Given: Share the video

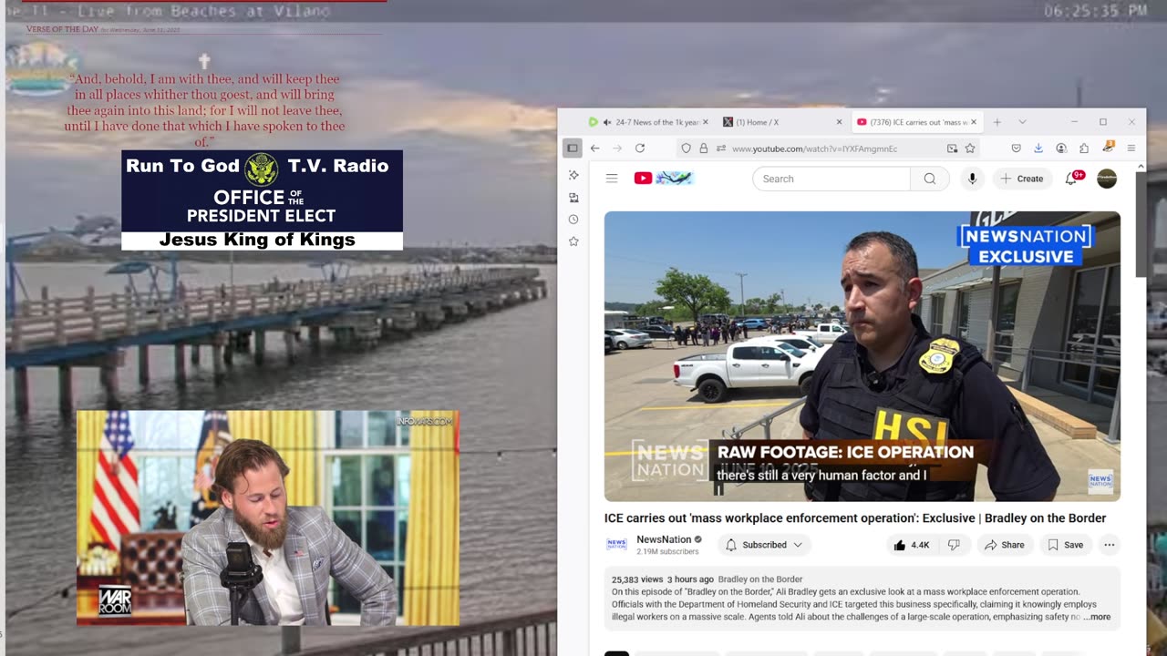Looking at the screenshot, I should 1003,545.
